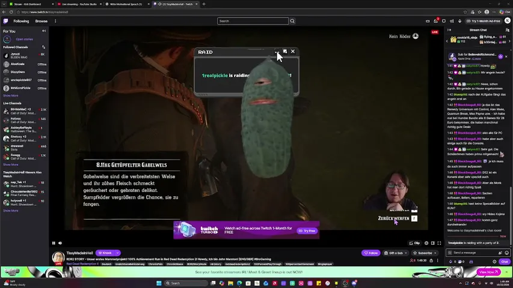This screenshot has width=513, height=288.
Task: Follow TissyMadeInHell channel
Action: pos(370,253)
